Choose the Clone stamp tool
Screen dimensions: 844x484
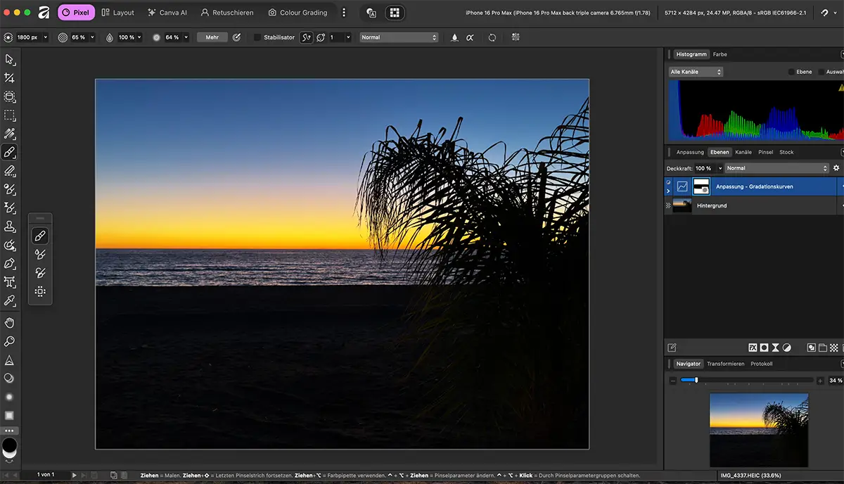coord(10,227)
